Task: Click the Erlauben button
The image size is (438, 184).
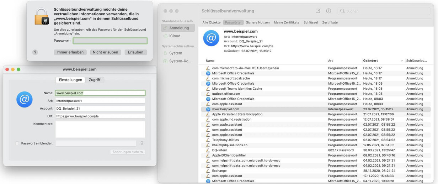Action: (x=135, y=52)
